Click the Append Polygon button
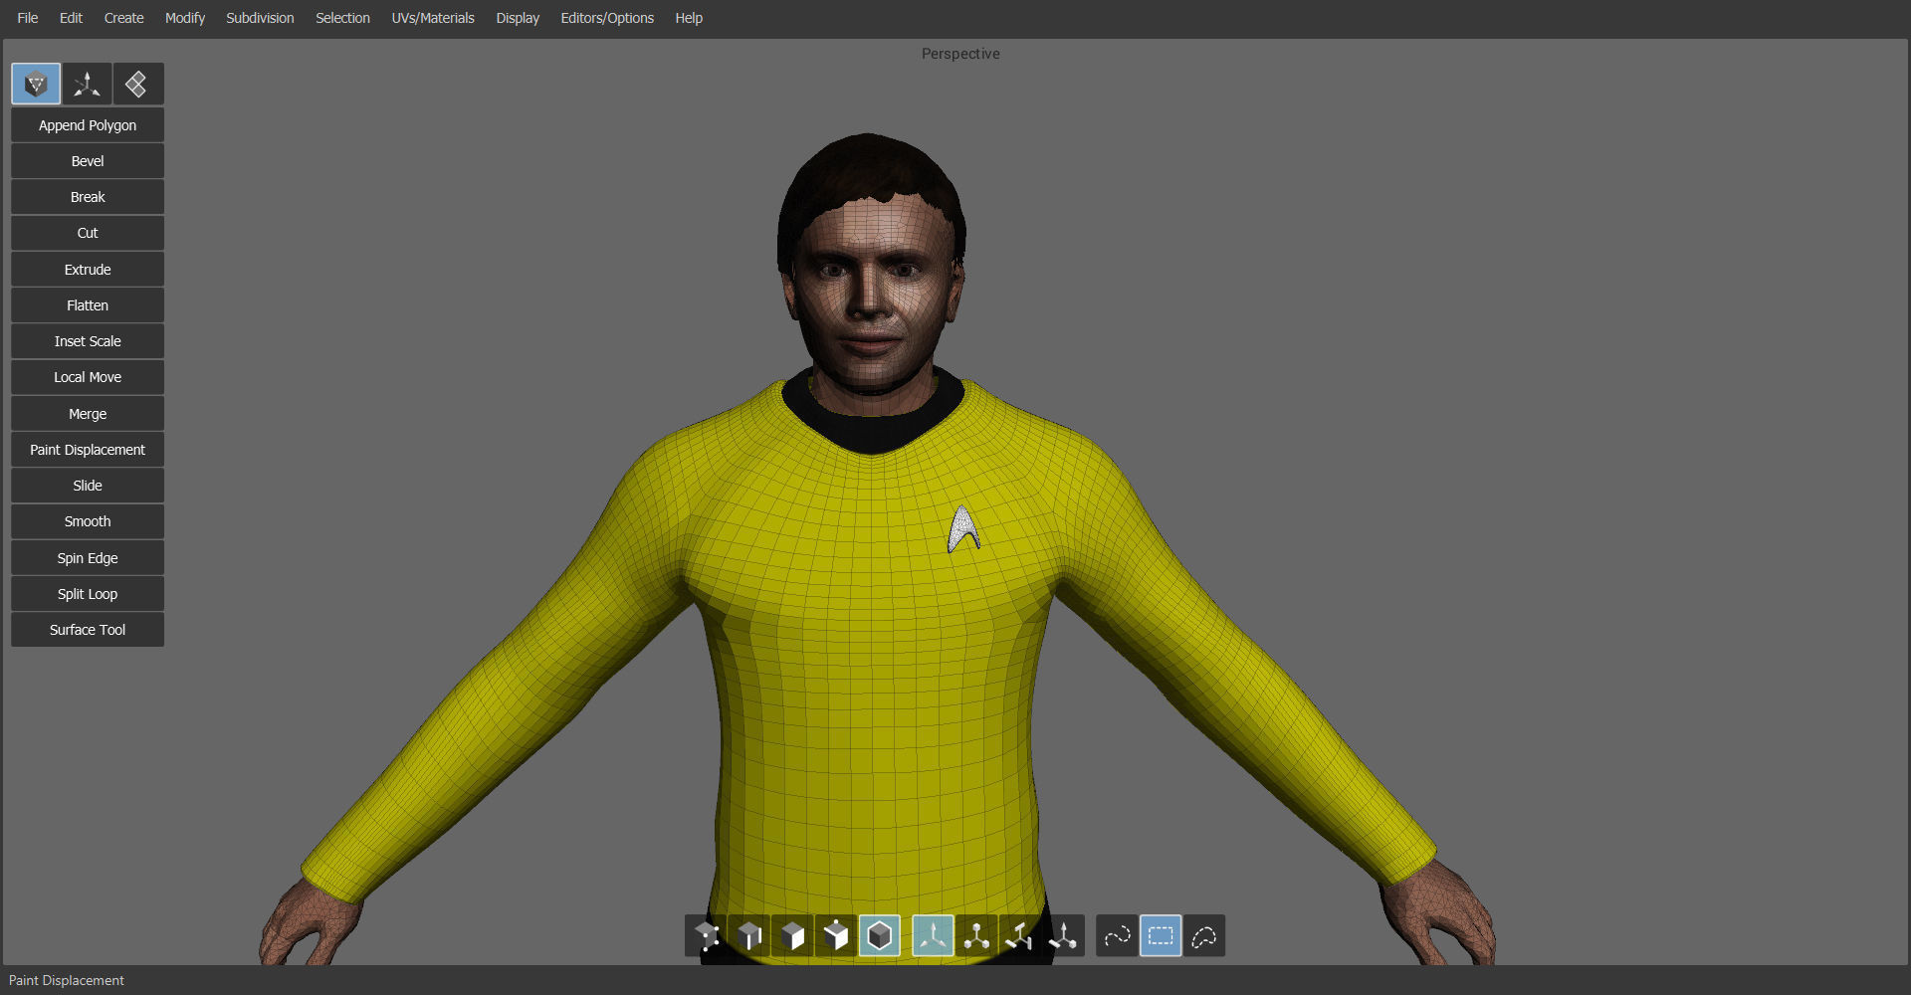Image resolution: width=1911 pixels, height=995 pixels. click(x=88, y=125)
